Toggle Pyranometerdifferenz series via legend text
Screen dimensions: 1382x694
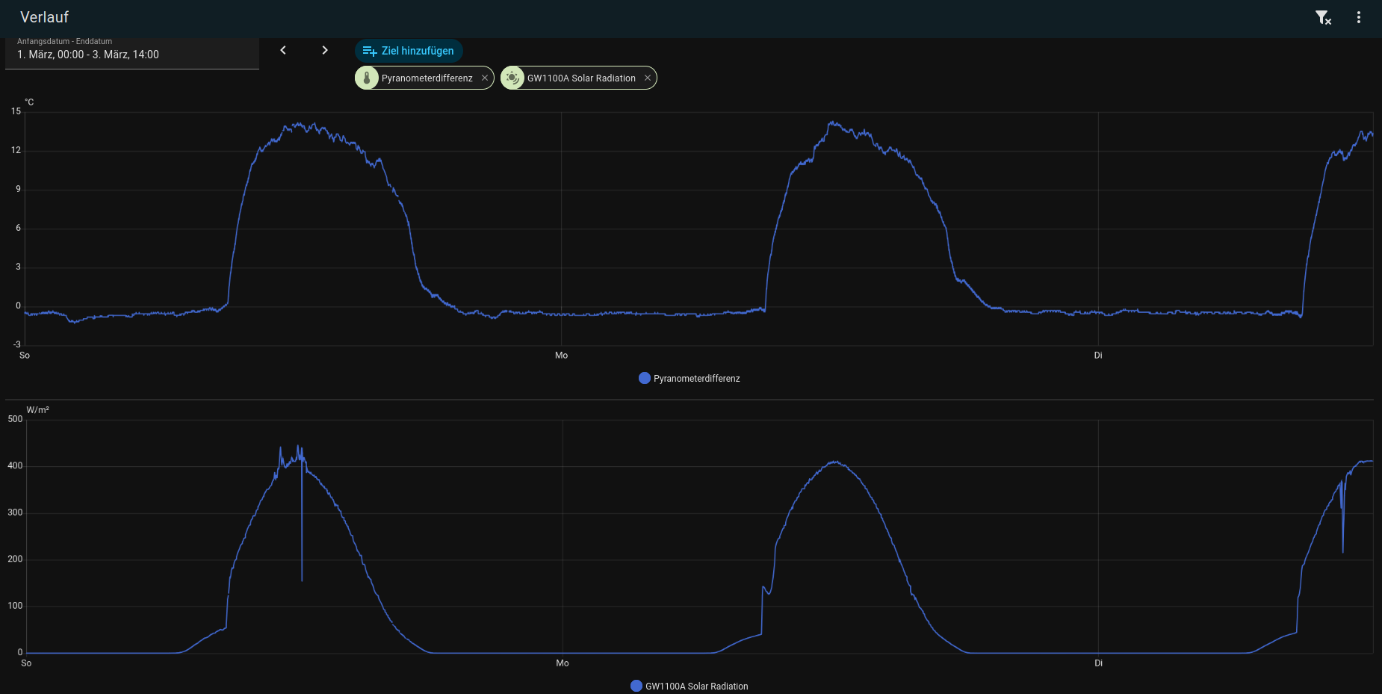[x=696, y=379]
